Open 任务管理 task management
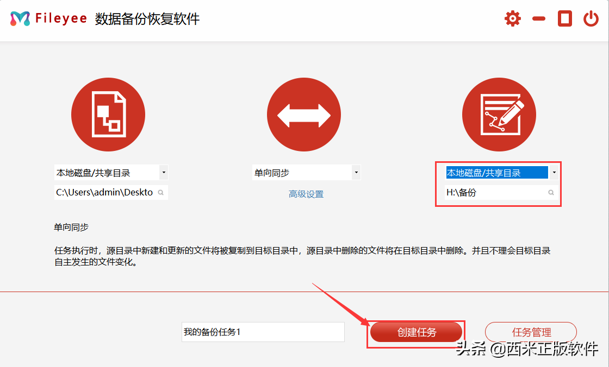The height and width of the screenshot is (367, 609). 531,332
